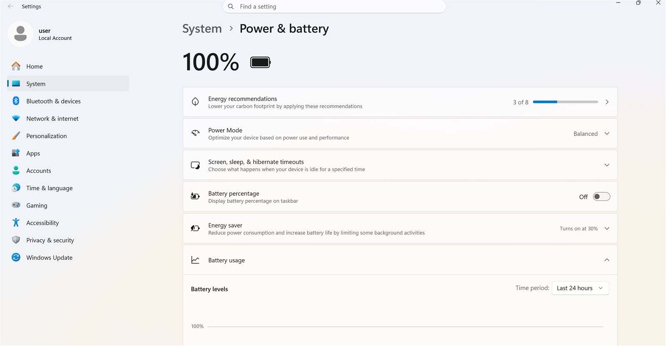Select the Personalization paintbrush icon
Viewport: 666px width, 346px height.
[16, 136]
